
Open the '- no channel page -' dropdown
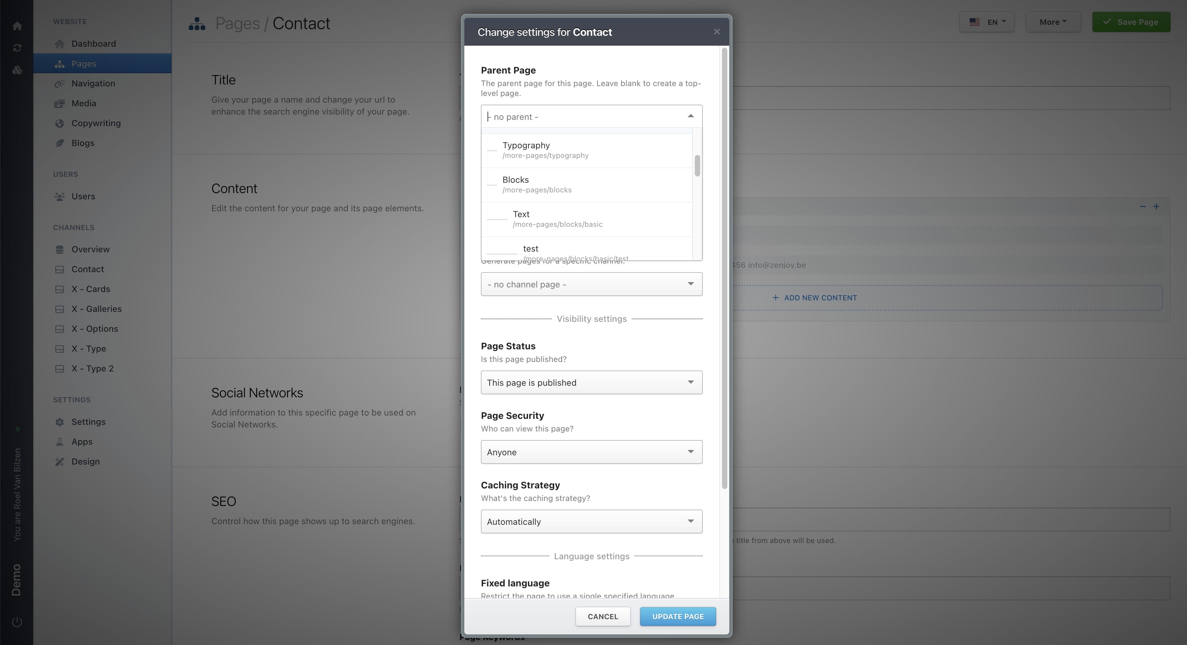pyautogui.click(x=591, y=284)
